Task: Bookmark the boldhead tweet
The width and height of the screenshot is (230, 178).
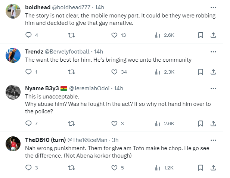Action: [x=201, y=35]
